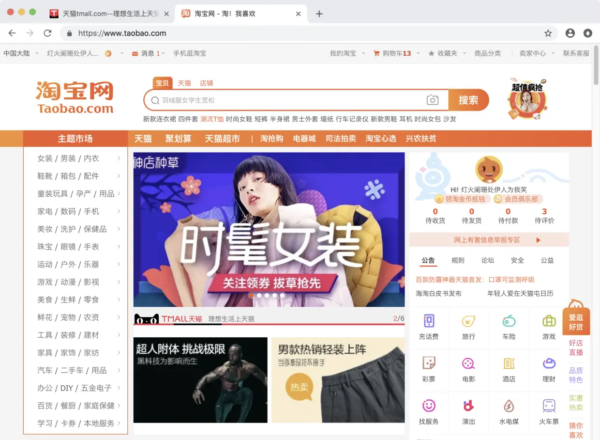Click the 潮流T恤 hot search keyword

[x=212, y=119]
